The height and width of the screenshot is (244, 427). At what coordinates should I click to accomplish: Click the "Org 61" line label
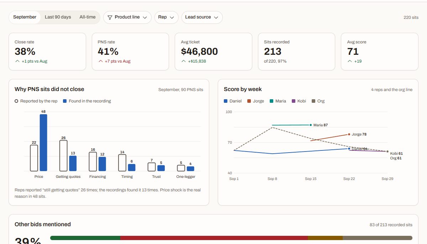[x=396, y=158]
